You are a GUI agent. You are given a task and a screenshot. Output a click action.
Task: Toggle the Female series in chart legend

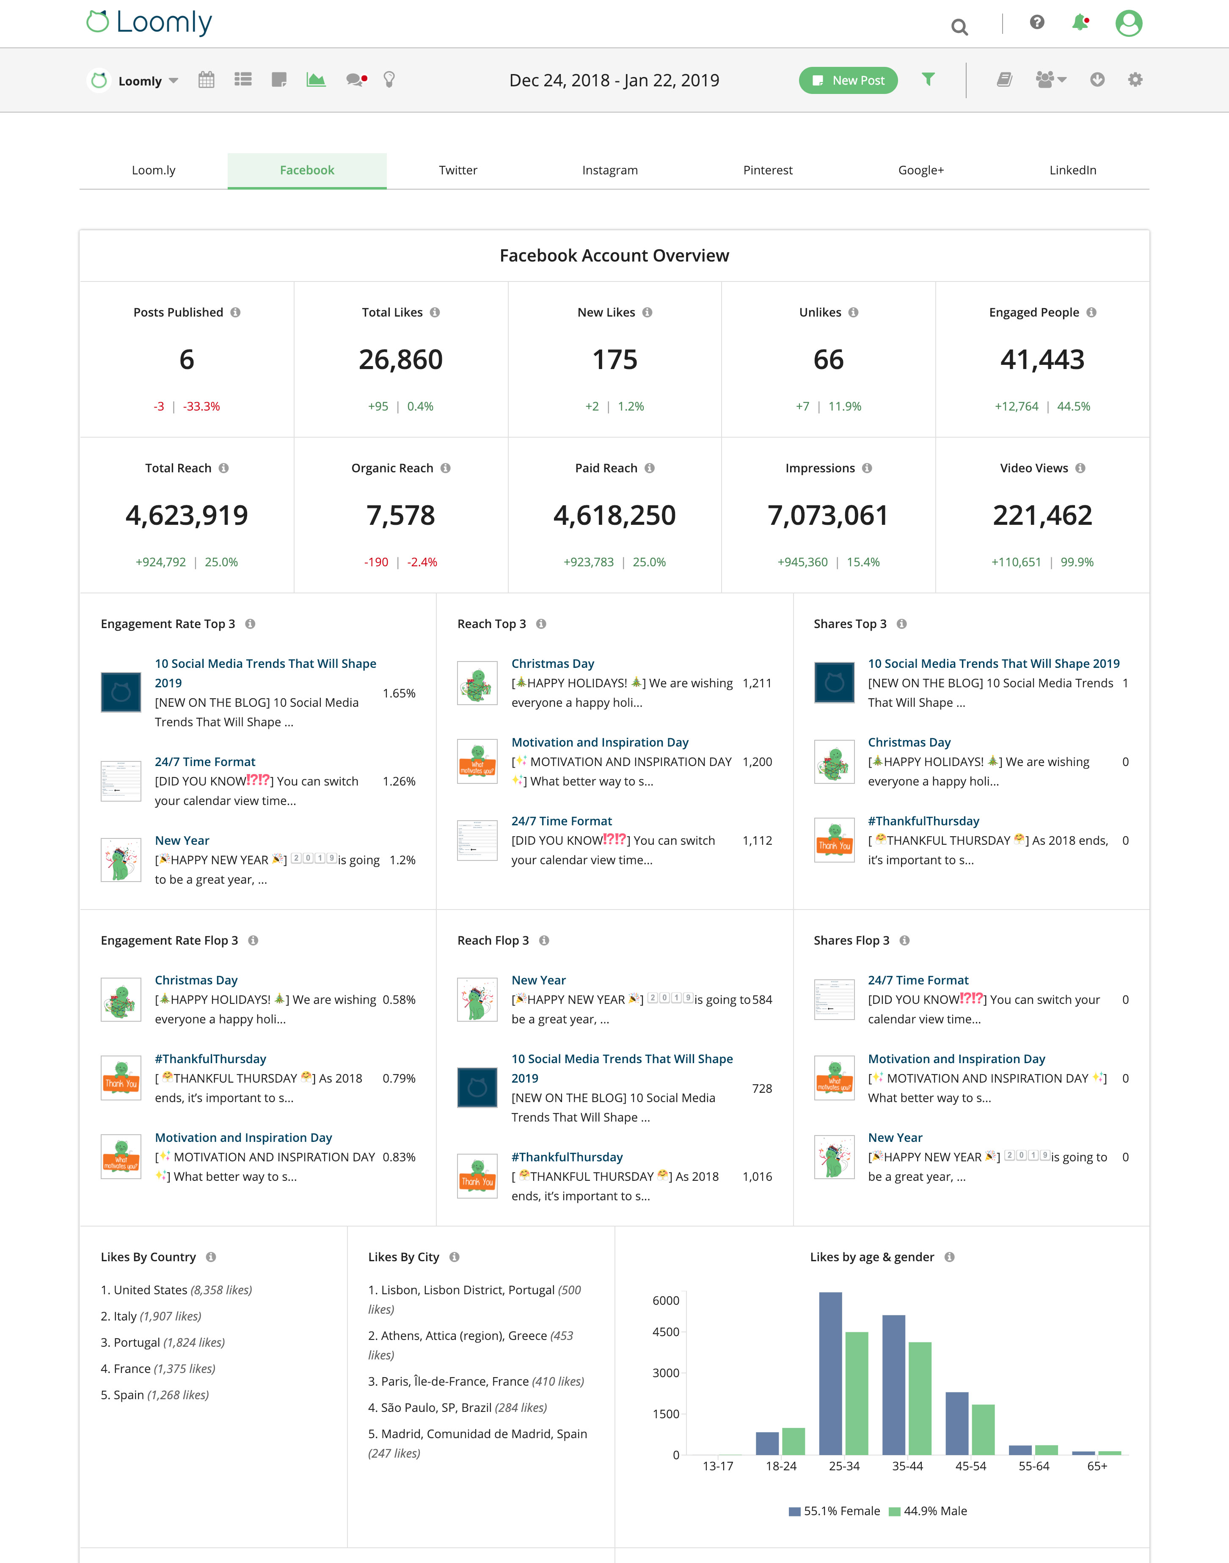coord(834,1511)
